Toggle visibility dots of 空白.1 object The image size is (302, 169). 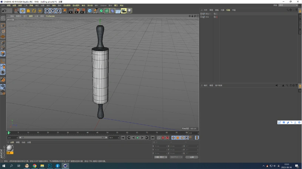coord(217,14)
